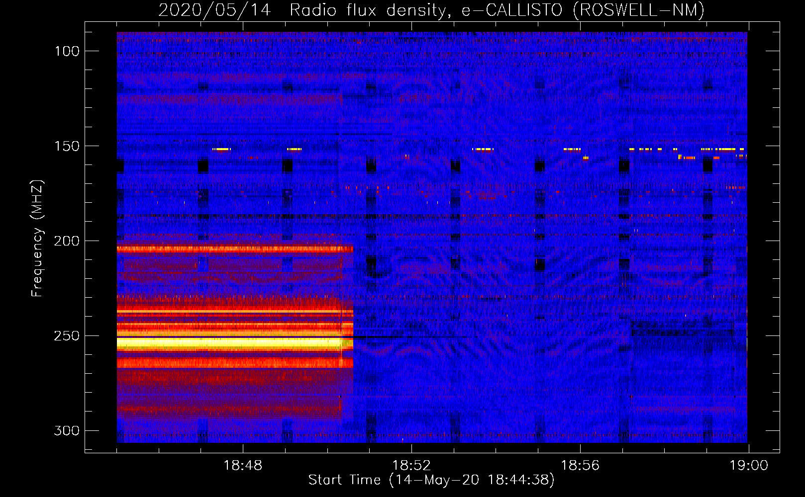
Task: Click the Frequency (MHZ) axis label
Action: [x=37, y=238]
